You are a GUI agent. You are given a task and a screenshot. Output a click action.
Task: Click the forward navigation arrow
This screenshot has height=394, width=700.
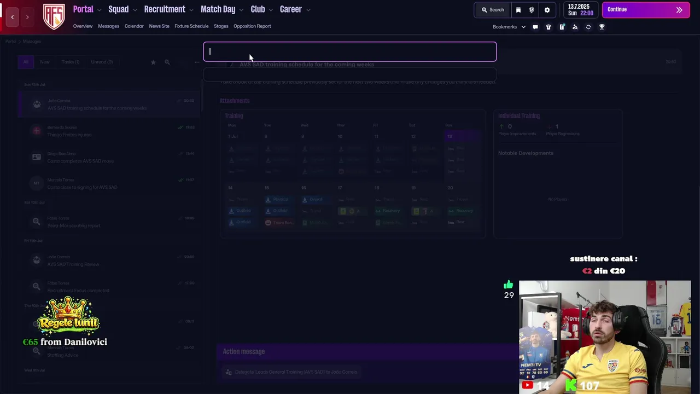tap(27, 17)
